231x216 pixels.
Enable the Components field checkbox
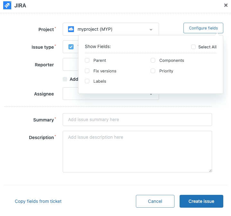[x=153, y=60]
